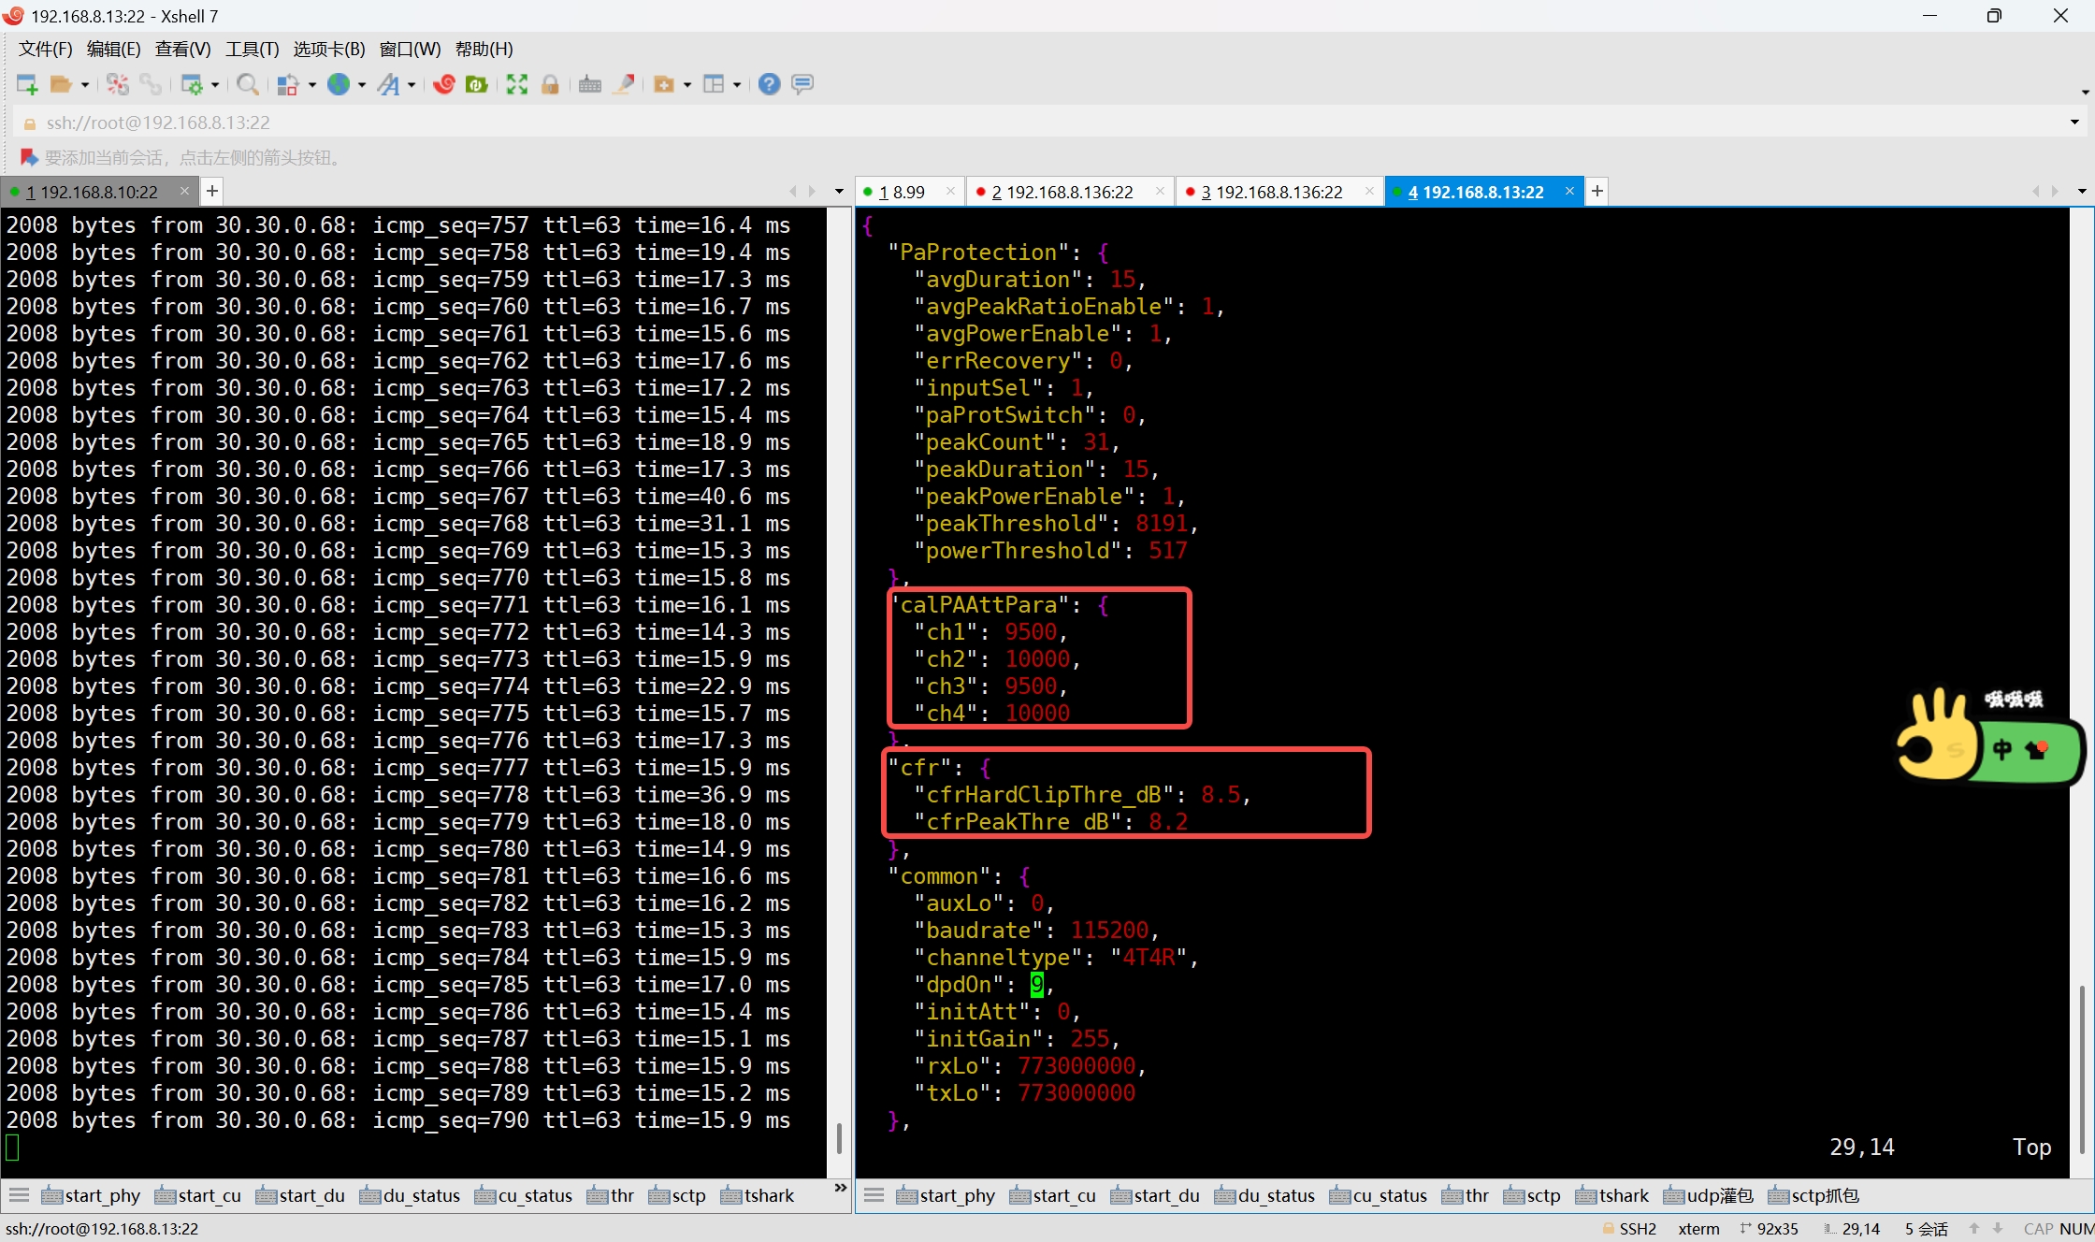Open session properties gear icon
The image size is (2095, 1242).
tap(192, 85)
